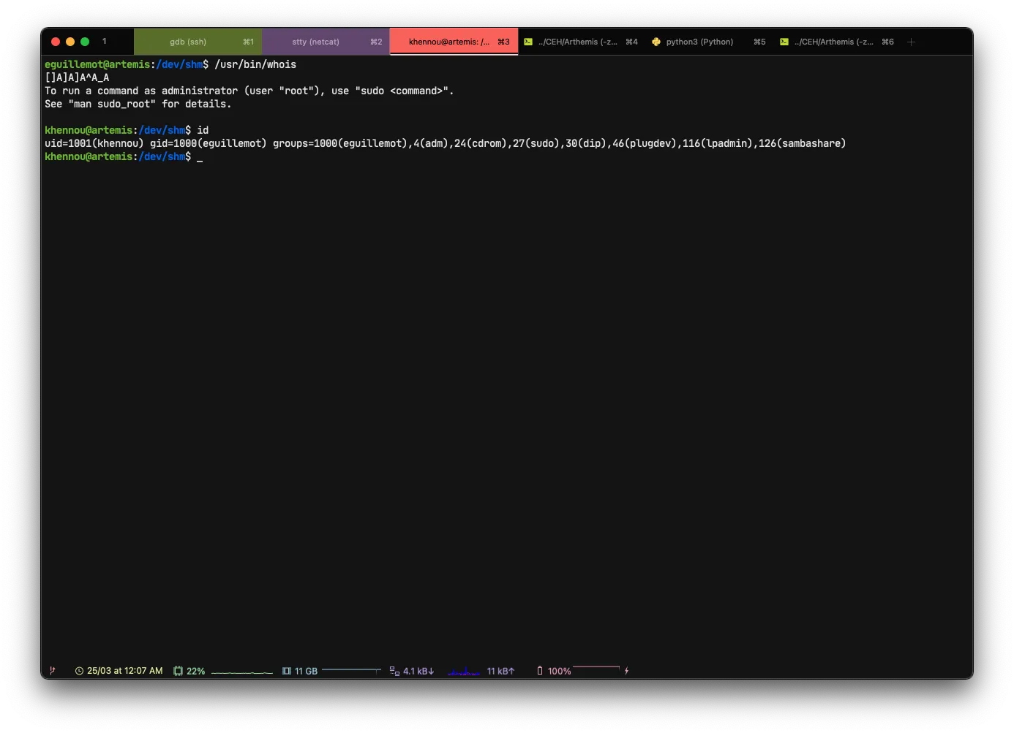Image resolution: width=1014 pixels, height=733 pixels.
Task: Click the battery icon showing 100%
Action: click(x=540, y=671)
